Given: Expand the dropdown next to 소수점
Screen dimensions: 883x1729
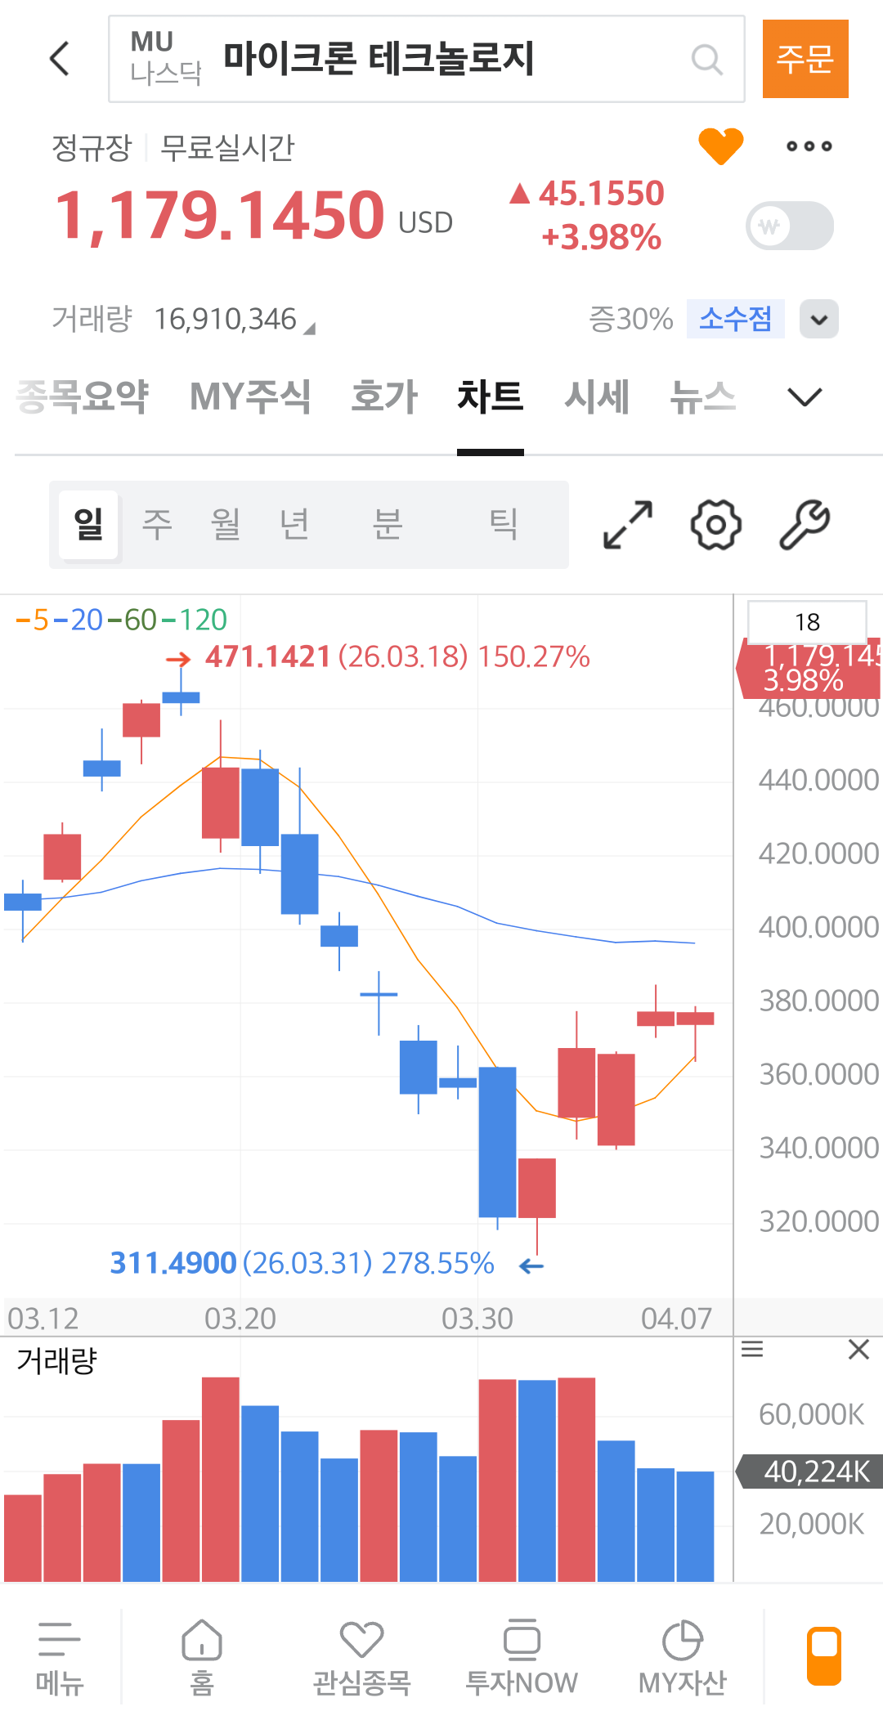Looking at the screenshot, I should coord(818,319).
